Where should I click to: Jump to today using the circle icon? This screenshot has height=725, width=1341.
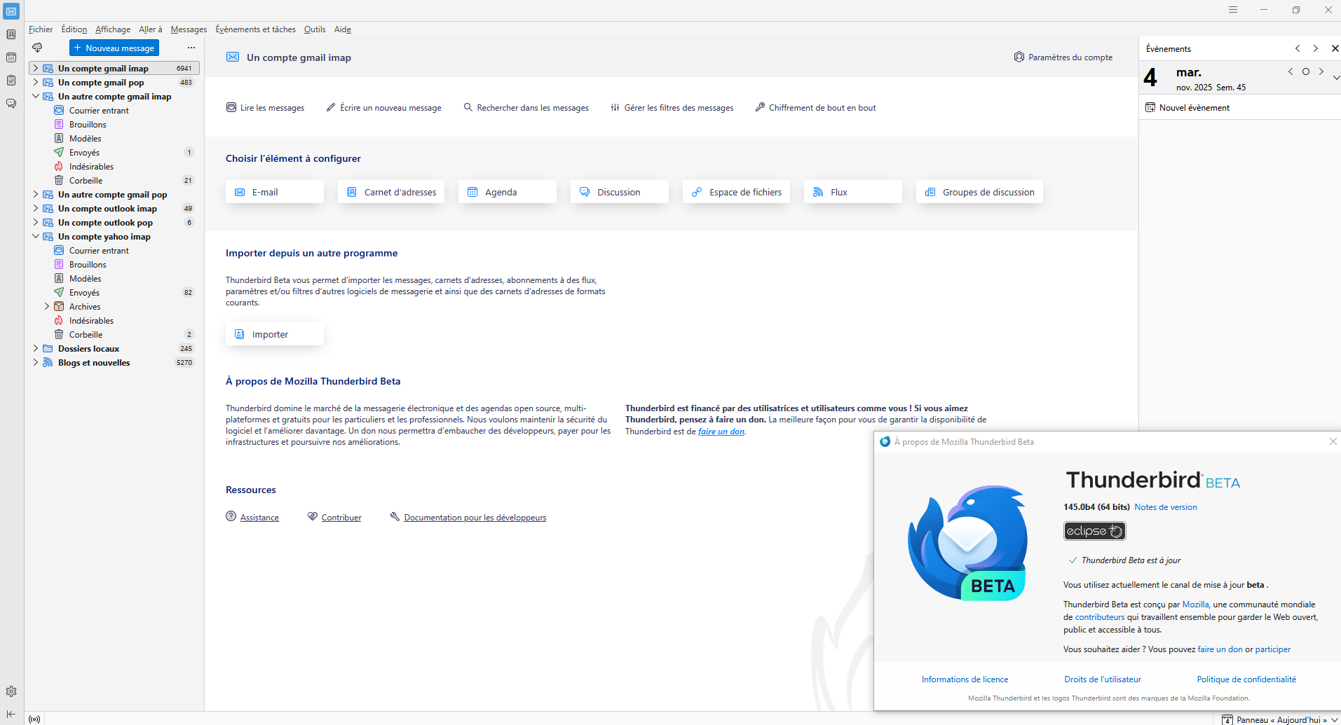[x=1306, y=71]
